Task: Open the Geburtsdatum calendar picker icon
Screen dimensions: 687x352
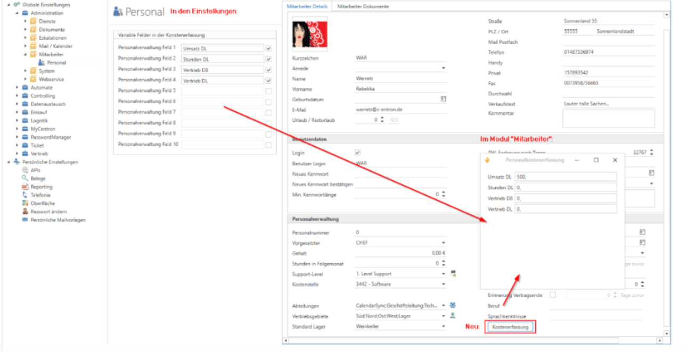Action: click(443, 99)
